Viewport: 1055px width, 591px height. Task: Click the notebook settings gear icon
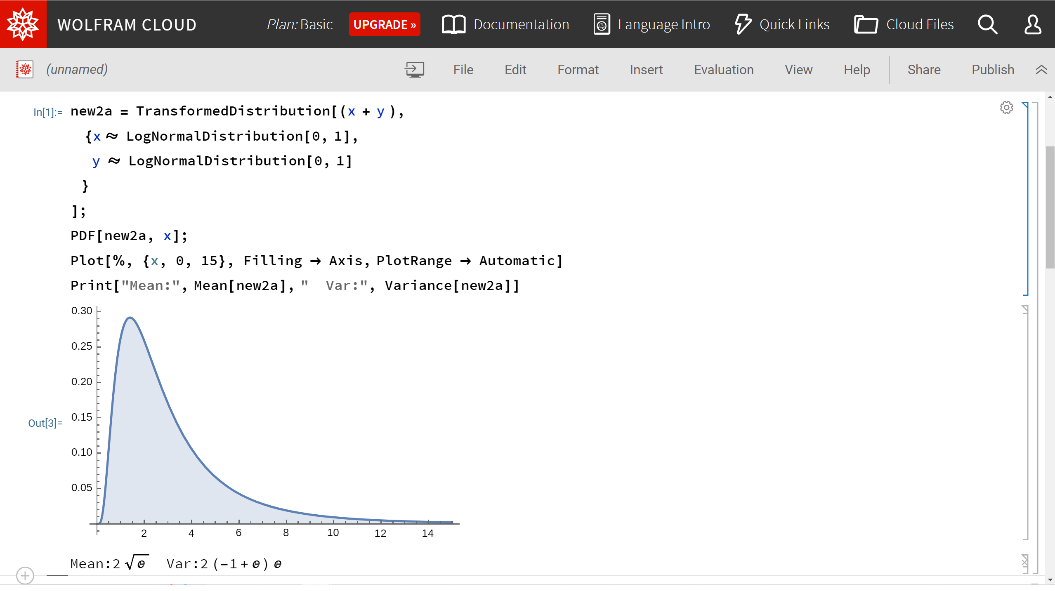[x=1006, y=107]
